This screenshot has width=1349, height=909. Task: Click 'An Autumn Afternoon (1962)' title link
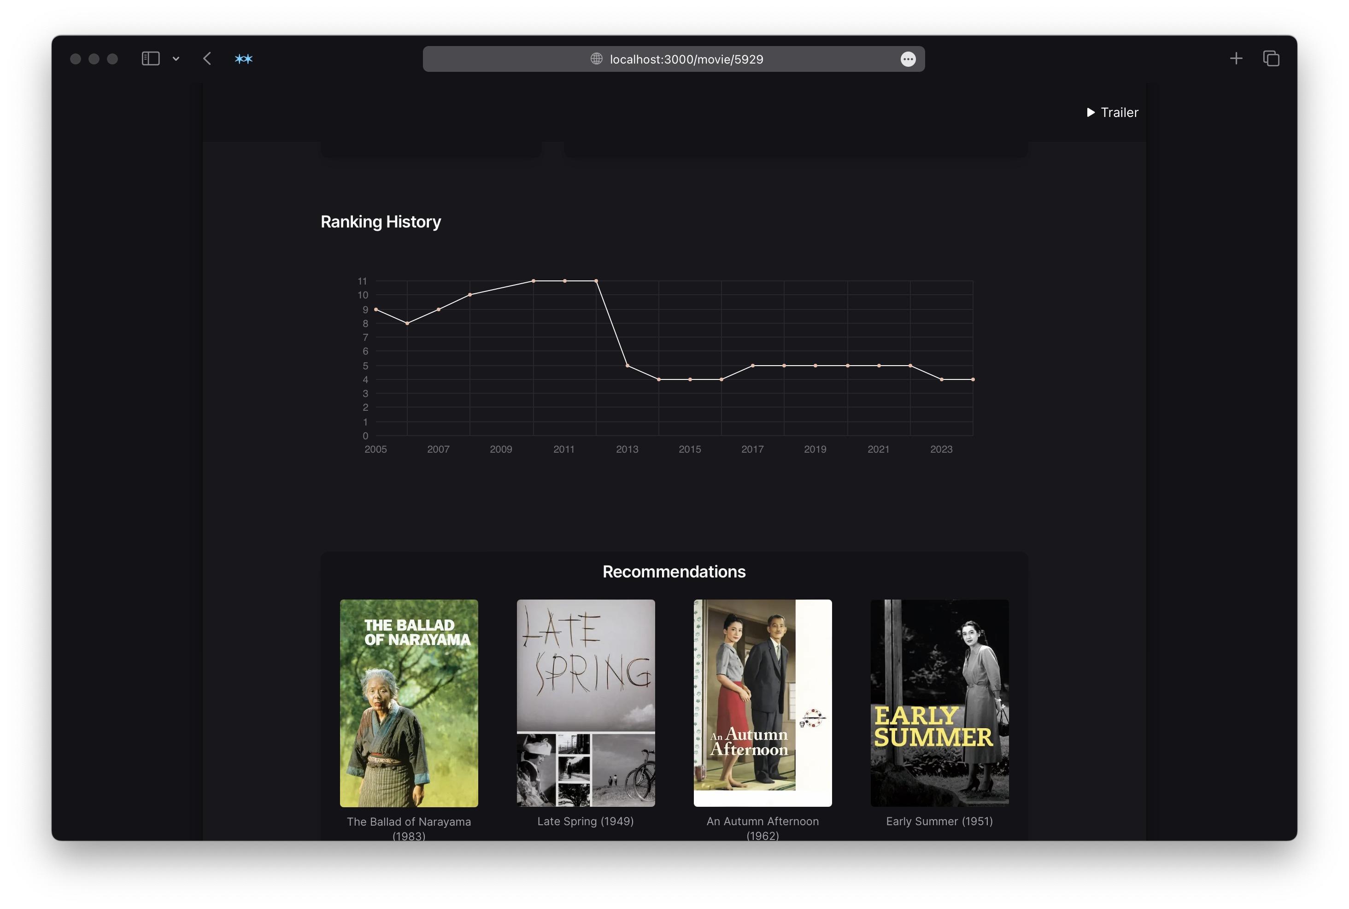[762, 828]
